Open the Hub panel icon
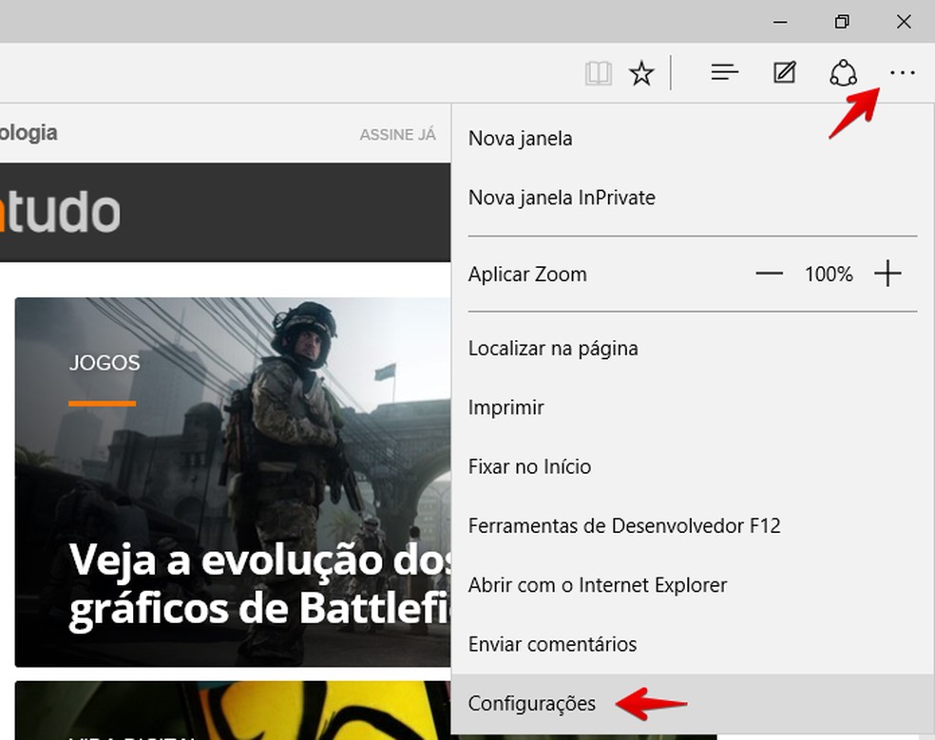 click(x=724, y=72)
